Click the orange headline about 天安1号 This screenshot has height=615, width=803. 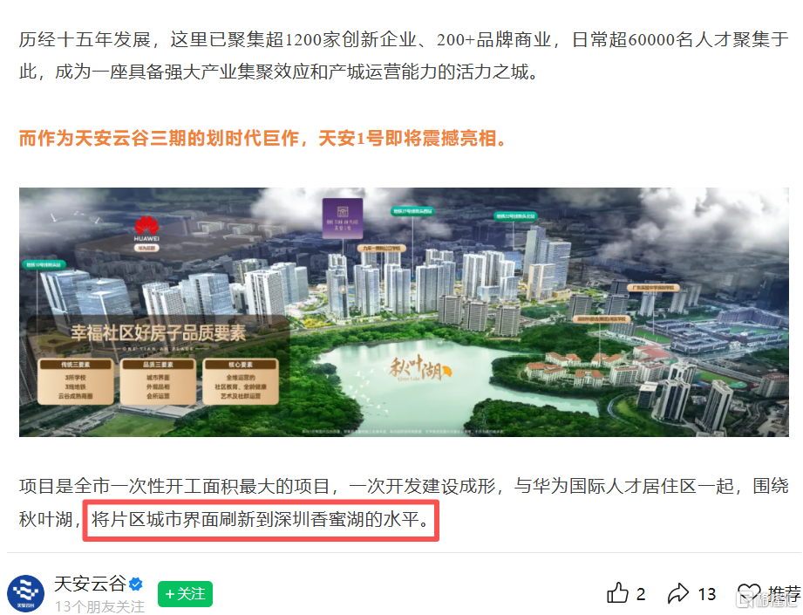tap(262, 139)
